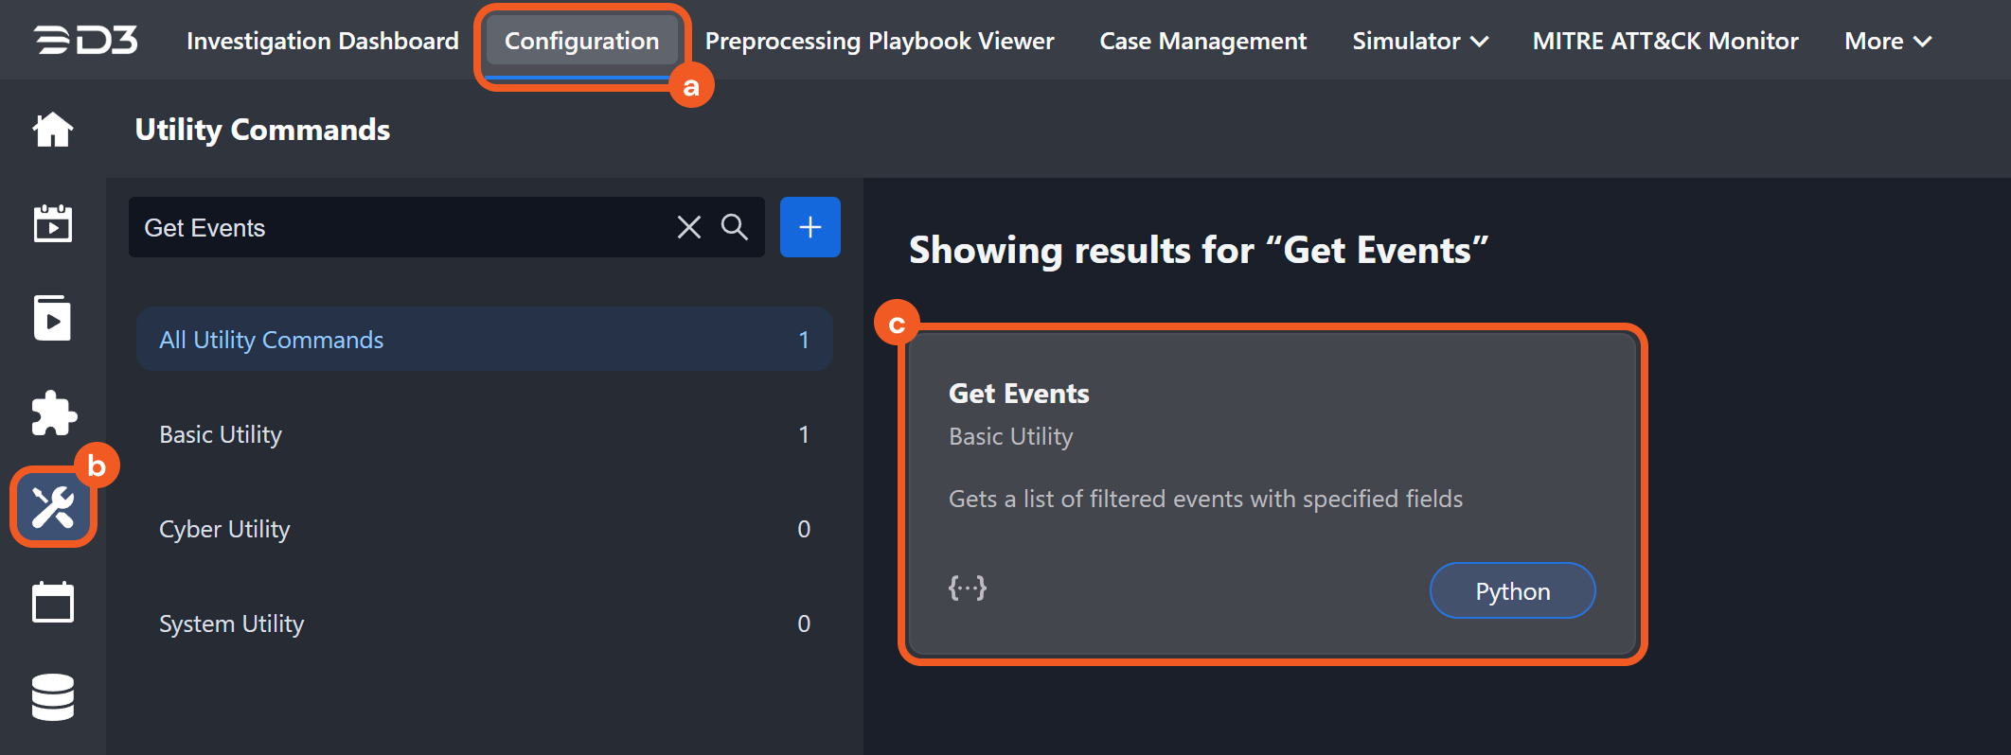The width and height of the screenshot is (2011, 755).
Task: Click into the Get Events search field
Action: (x=398, y=227)
